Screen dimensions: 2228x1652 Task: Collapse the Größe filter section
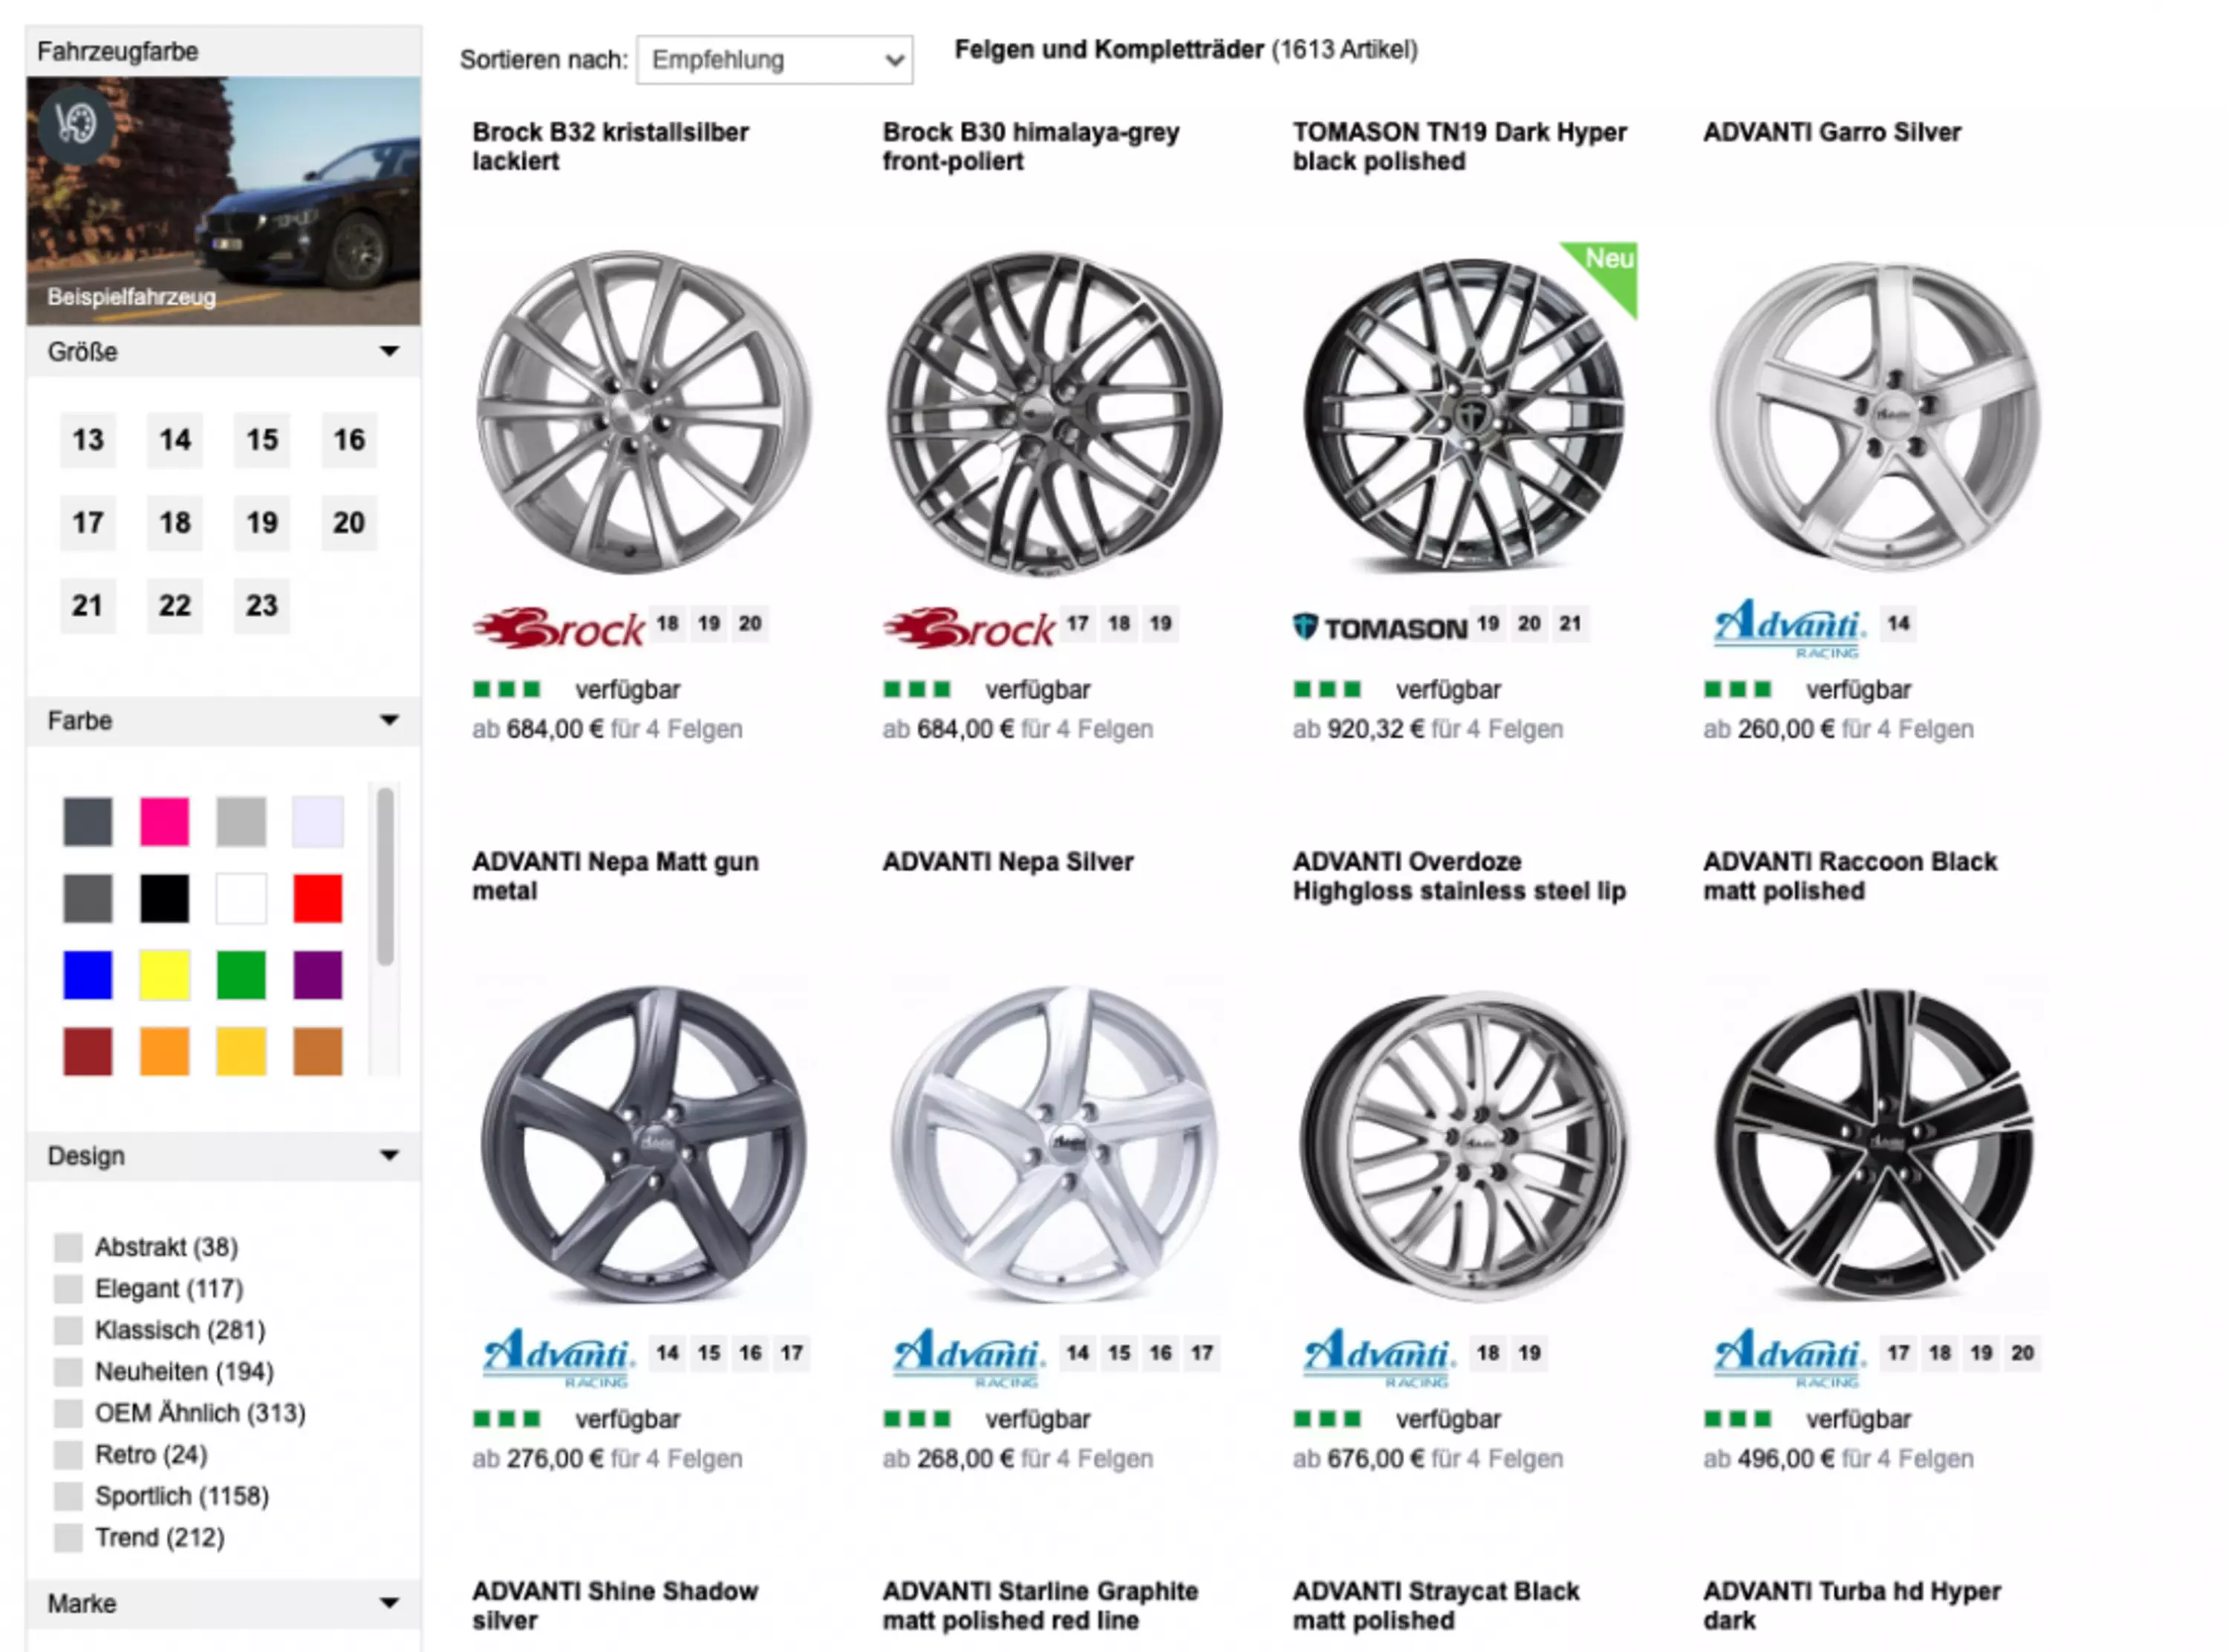390,352
